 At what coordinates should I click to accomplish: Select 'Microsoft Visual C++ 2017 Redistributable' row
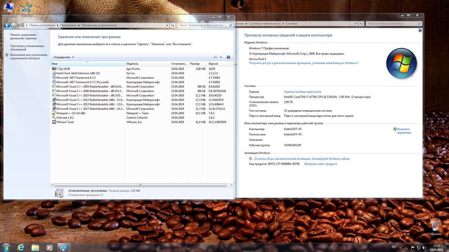(x=142, y=109)
